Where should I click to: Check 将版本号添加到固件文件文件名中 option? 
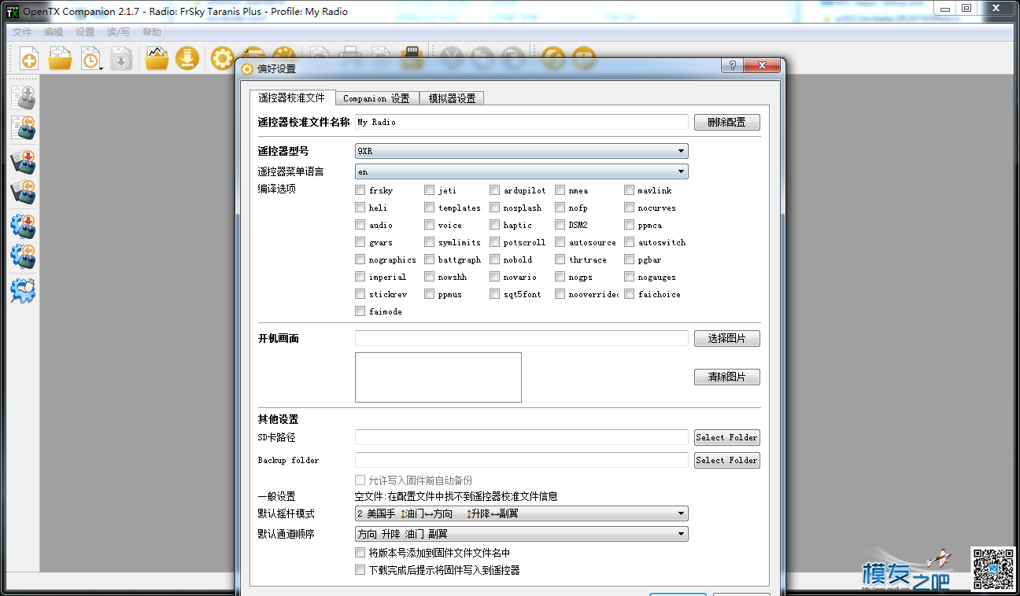tap(360, 553)
